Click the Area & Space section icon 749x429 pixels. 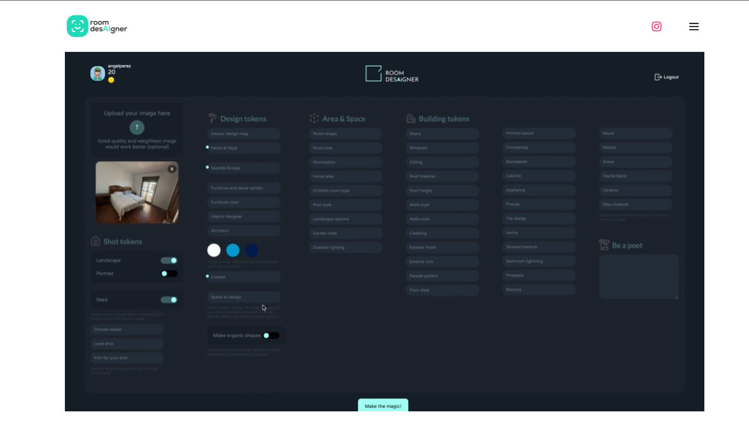click(314, 119)
